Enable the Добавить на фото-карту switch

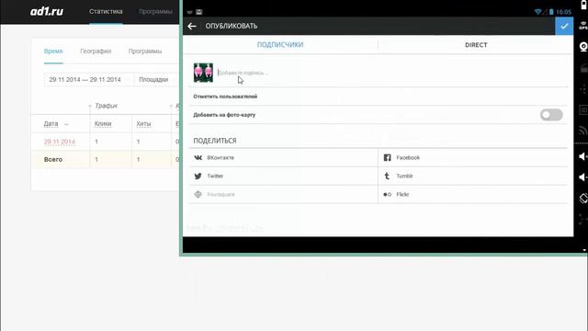pos(551,115)
